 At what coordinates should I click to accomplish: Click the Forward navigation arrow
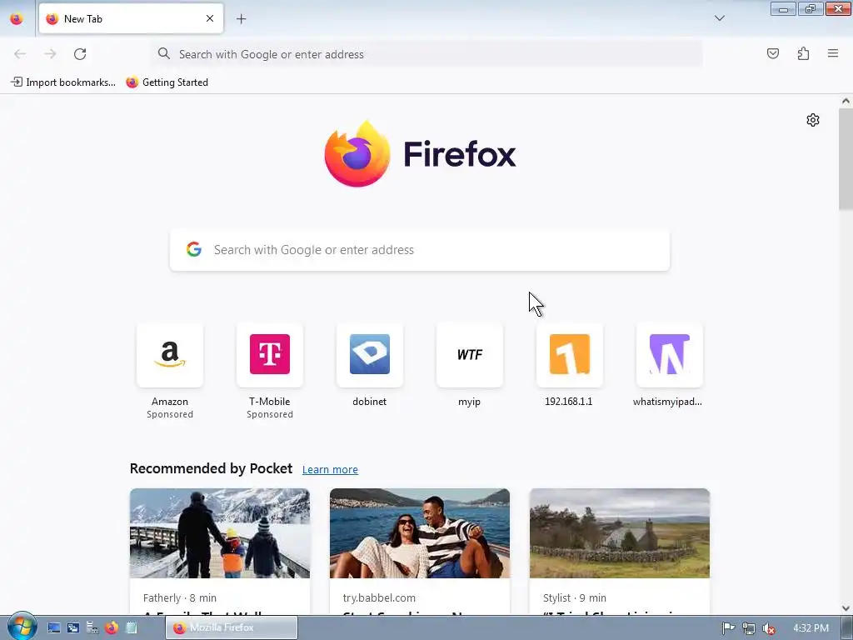tap(50, 54)
